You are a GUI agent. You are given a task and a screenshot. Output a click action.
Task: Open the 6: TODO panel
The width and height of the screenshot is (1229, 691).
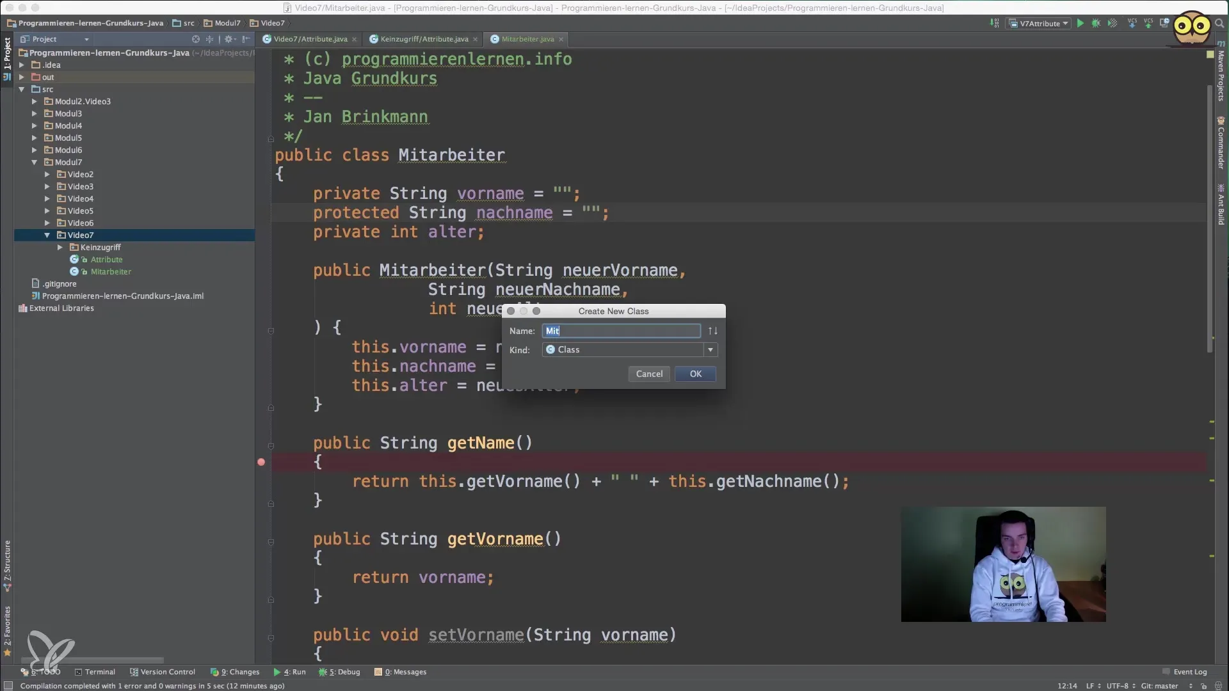[40, 672]
